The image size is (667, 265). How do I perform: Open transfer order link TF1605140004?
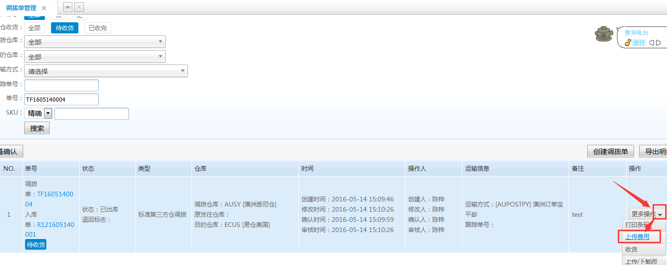pyautogui.click(x=50, y=199)
